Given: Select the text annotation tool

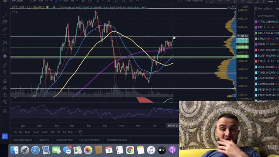Looking at the screenshot, I should click(x=5, y=36).
